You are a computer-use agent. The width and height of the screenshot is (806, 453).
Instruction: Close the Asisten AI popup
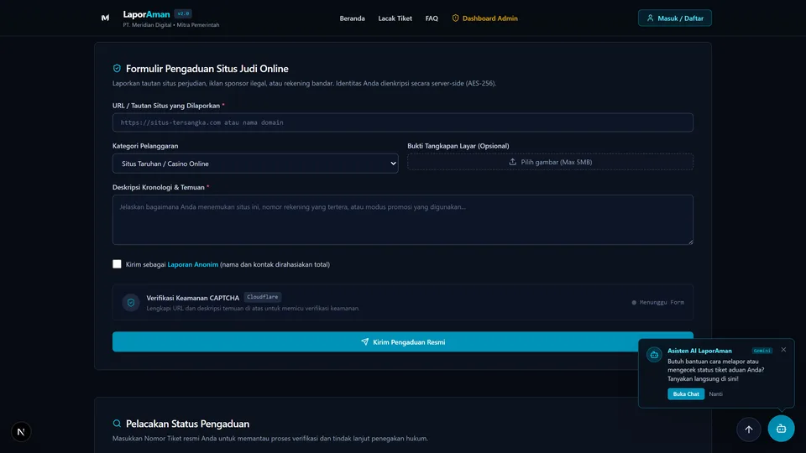(783, 350)
